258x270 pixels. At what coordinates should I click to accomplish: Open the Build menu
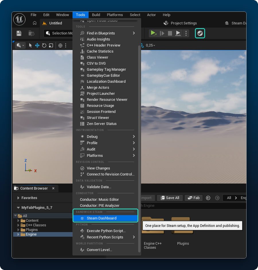coord(96,15)
